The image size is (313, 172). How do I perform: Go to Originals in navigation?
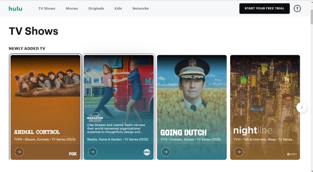pyautogui.click(x=96, y=8)
